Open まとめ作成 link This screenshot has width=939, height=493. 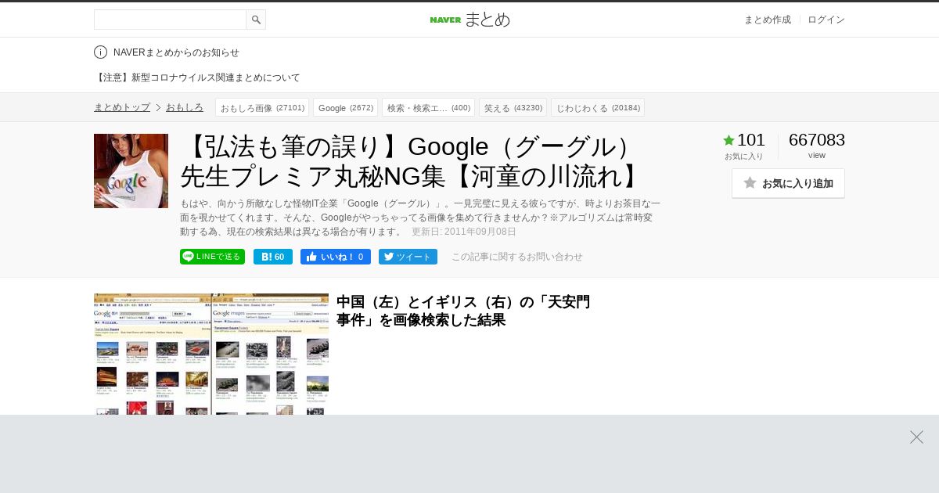768,20
